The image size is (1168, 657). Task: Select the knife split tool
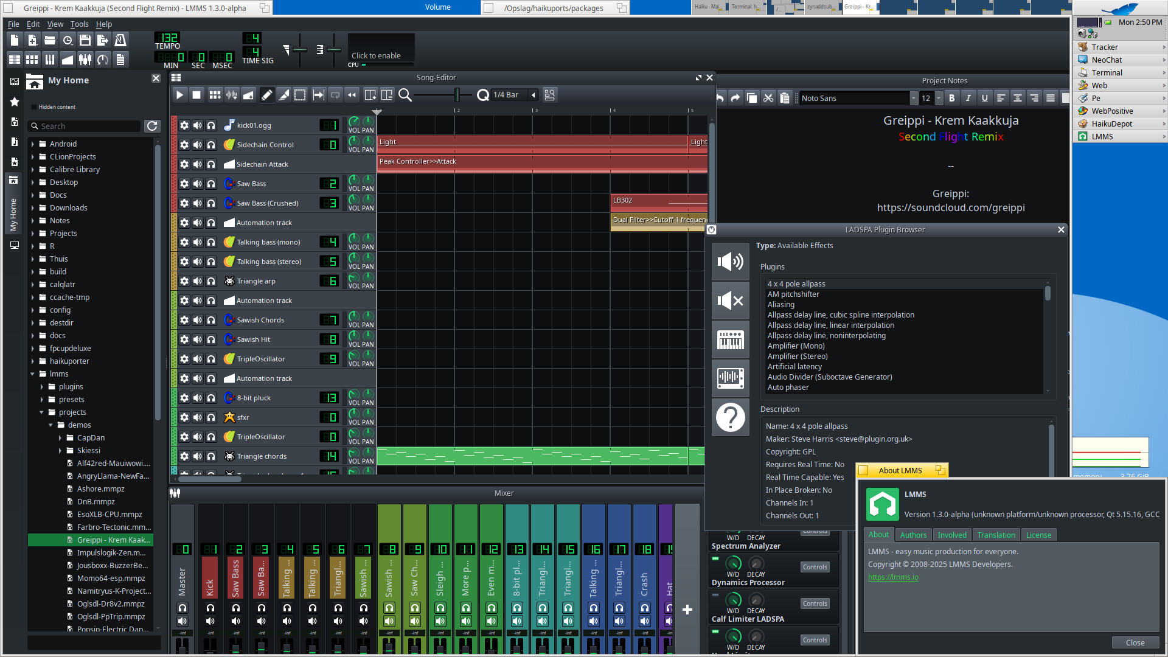coord(283,95)
